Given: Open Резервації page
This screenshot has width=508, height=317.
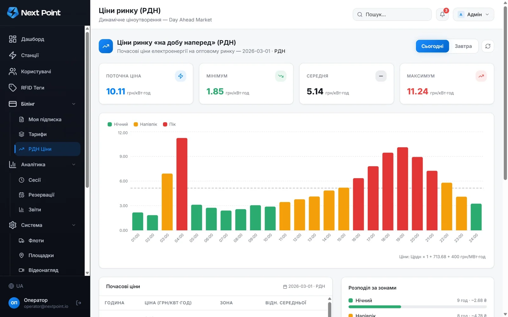Looking at the screenshot, I should (47, 195).
